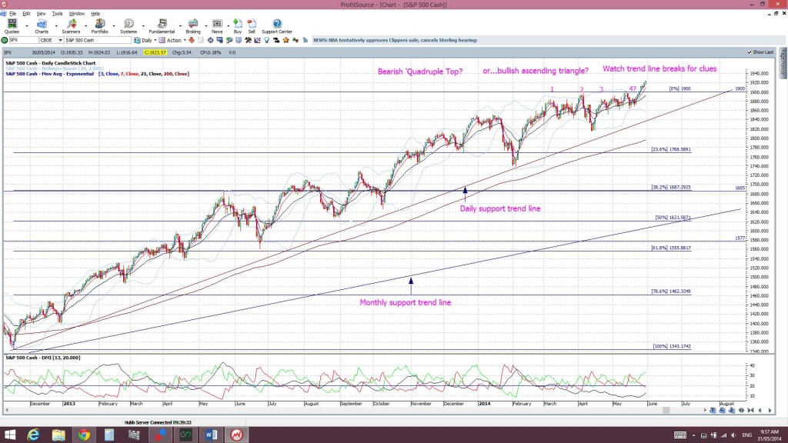Click the scroll-left arrow icon at bottom right of chart
788x443 pixels.
760,411
